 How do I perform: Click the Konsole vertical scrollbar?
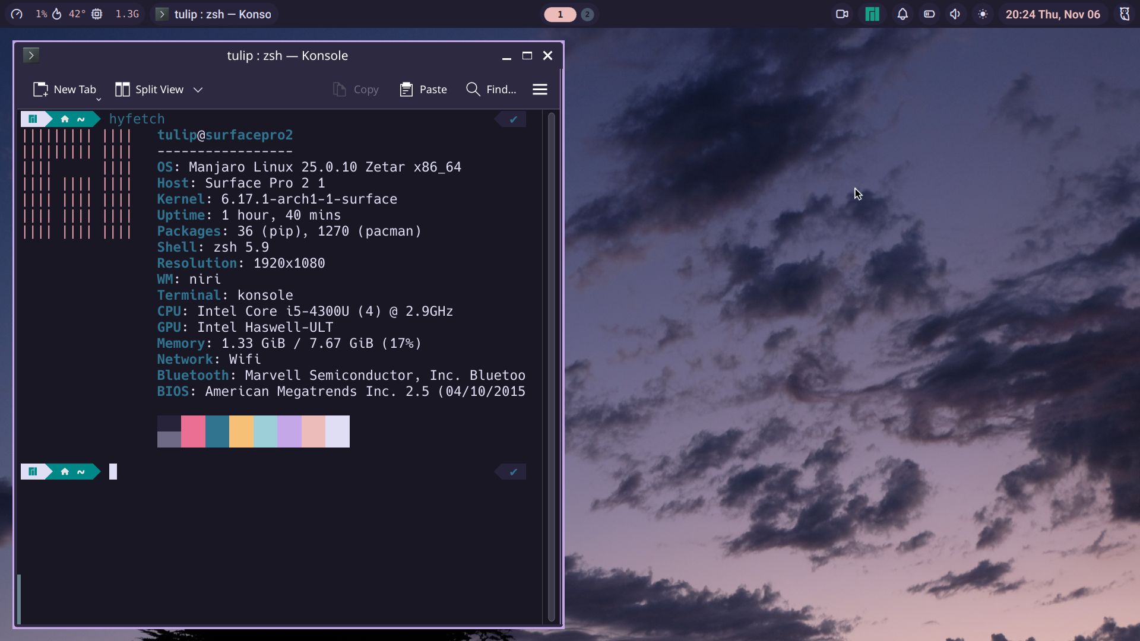pyautogui.click(x=551, y=366)
